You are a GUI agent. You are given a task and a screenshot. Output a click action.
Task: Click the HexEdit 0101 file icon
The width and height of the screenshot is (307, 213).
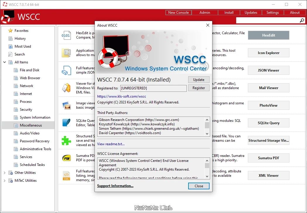pos(66,35)
